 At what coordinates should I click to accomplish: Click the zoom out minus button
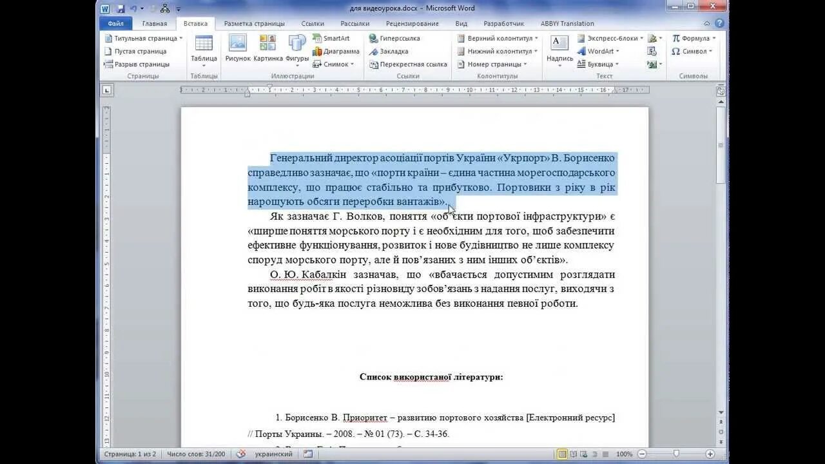[642, 454]
